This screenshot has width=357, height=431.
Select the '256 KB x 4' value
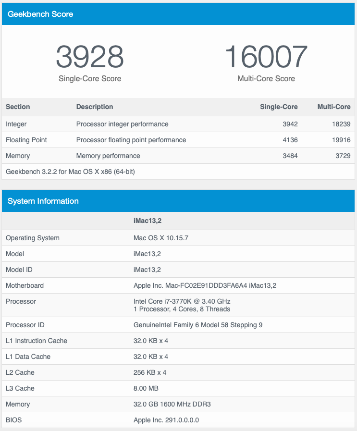click(x=150, y=372)
